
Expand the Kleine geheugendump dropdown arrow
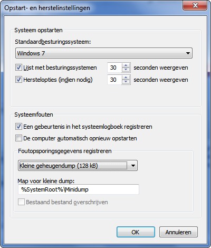133,166
